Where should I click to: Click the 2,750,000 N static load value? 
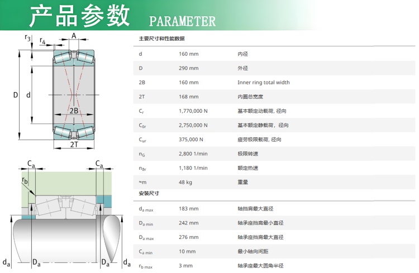point(193,126)
